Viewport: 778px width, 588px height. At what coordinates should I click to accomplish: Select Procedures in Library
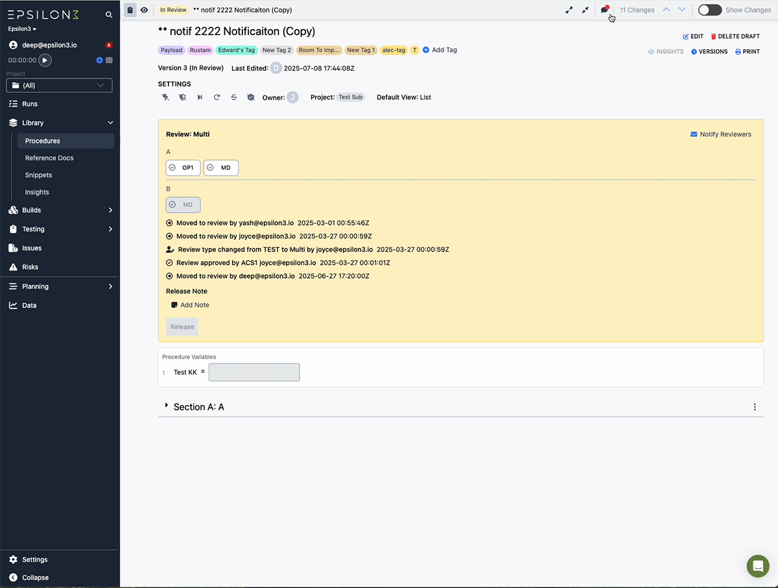(x=65, y=141)
